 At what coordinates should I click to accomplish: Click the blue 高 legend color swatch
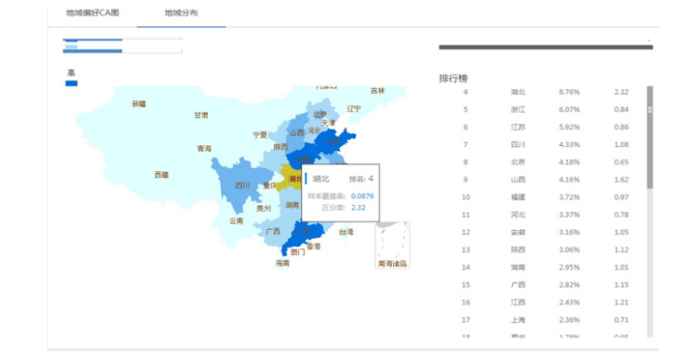point(72,84)
